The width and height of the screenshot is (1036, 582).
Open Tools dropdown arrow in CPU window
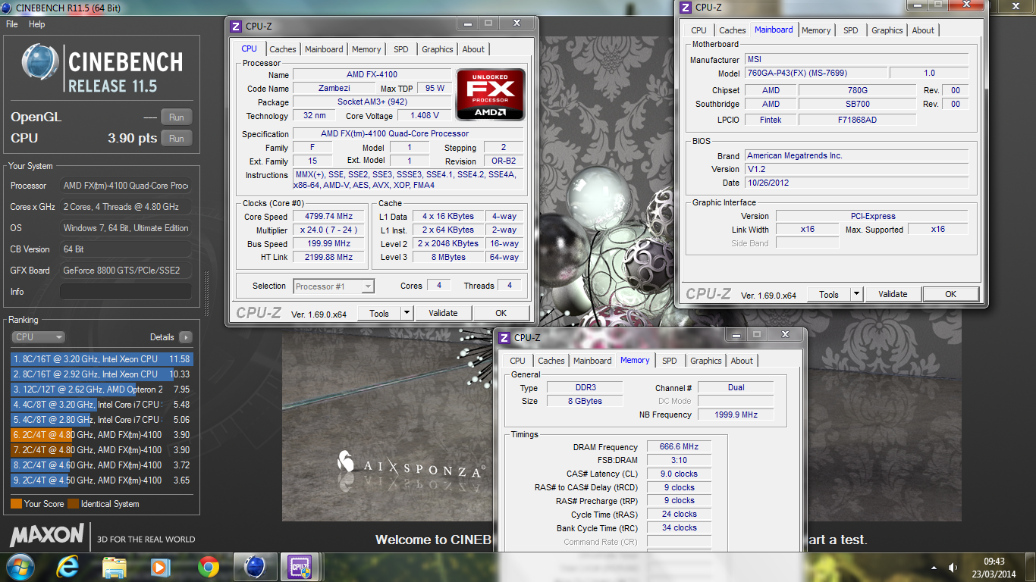point(406,313)
